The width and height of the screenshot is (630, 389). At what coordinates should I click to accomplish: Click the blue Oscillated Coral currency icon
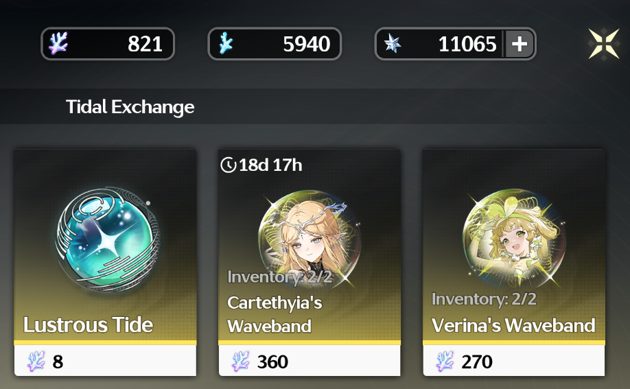pos(226,43)
